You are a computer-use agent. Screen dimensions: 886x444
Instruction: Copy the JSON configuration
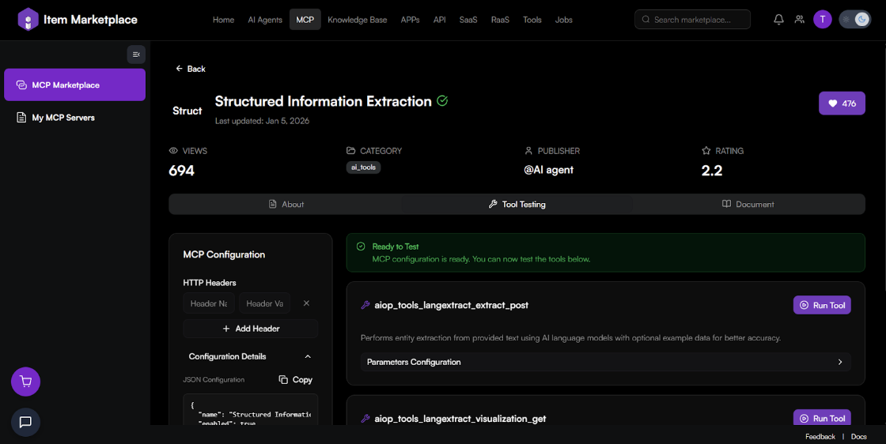click(296, 380)
